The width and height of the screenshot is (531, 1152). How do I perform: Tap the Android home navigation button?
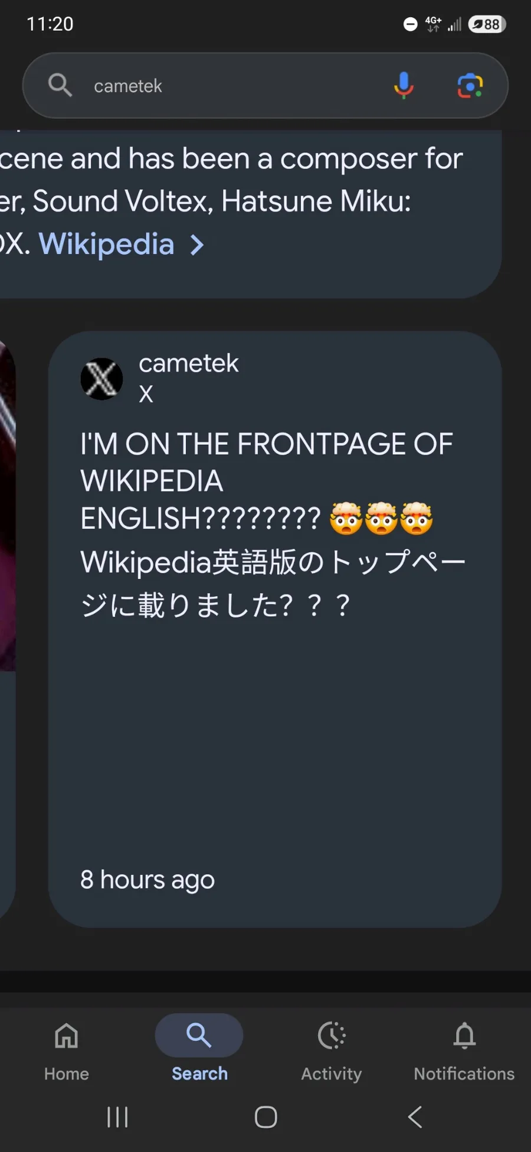tap(265, 1117)
